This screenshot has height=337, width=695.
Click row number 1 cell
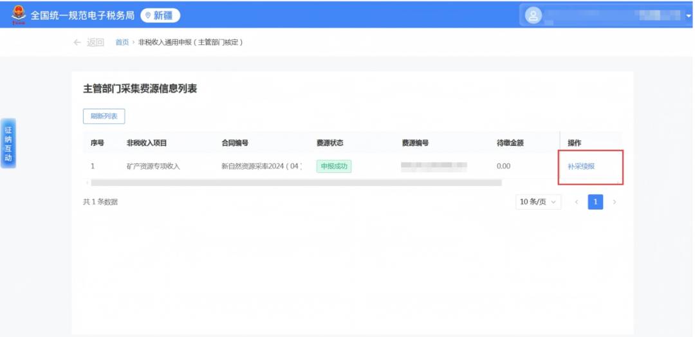pos(93,167)
